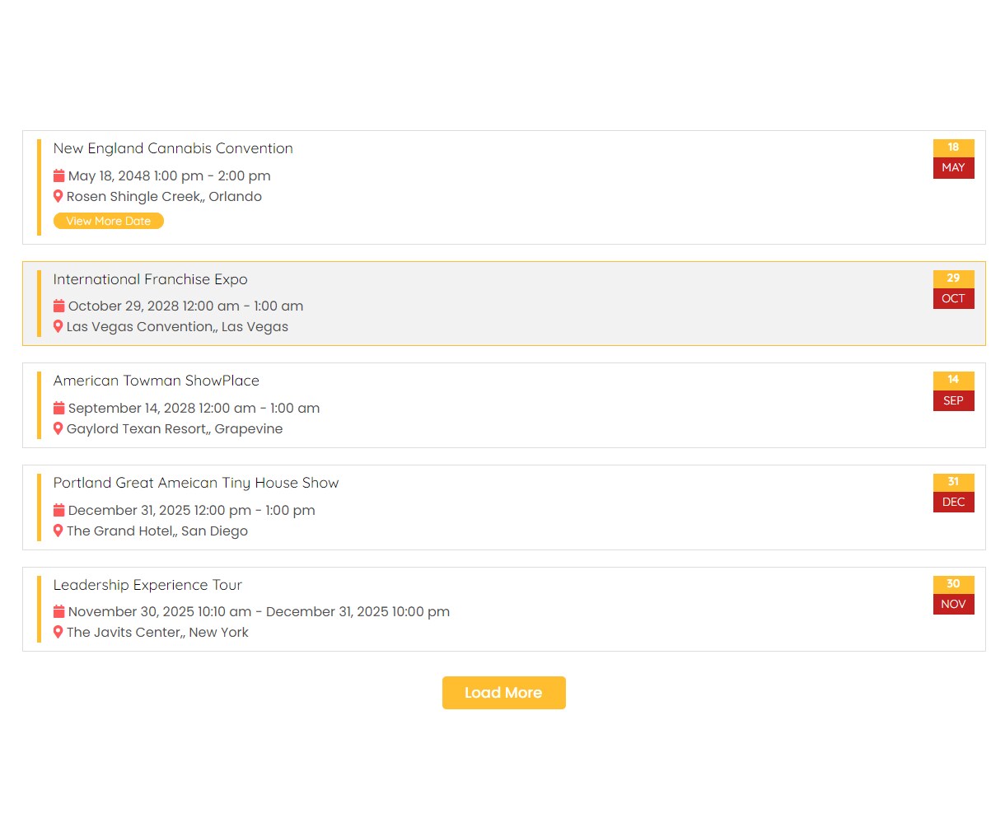1005x837 pixels.
Task: Open American Towman ShowPlace event title
Action: click(157, 381)
